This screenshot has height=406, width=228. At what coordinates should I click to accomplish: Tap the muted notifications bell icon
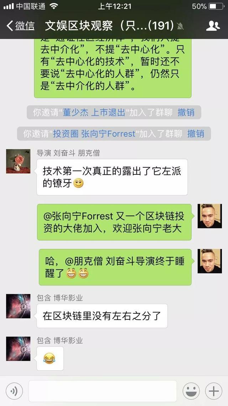[x=180, y=26]
